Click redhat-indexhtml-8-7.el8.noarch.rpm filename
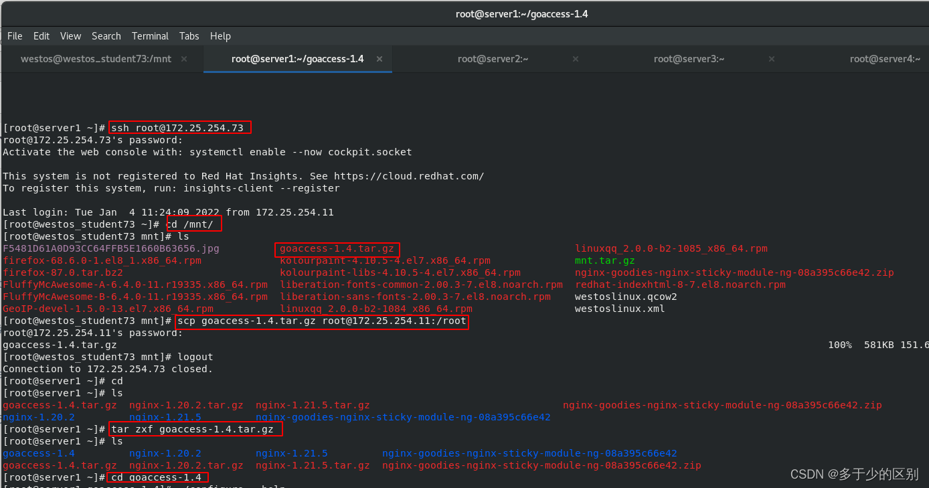The image size is (929, 488). pos(680,284)
